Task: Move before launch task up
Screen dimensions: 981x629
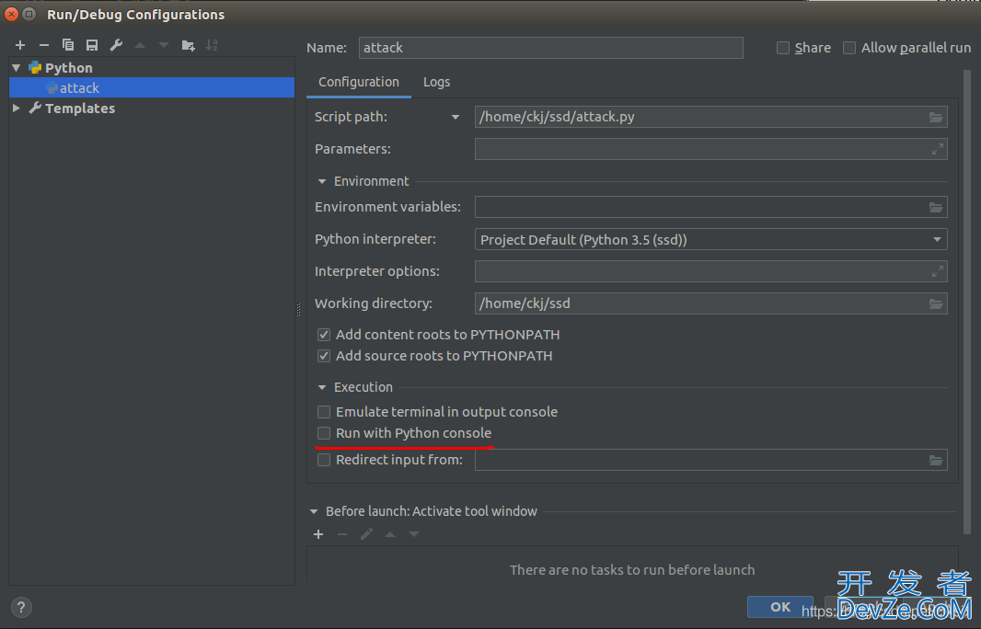Action: (390, 534)
